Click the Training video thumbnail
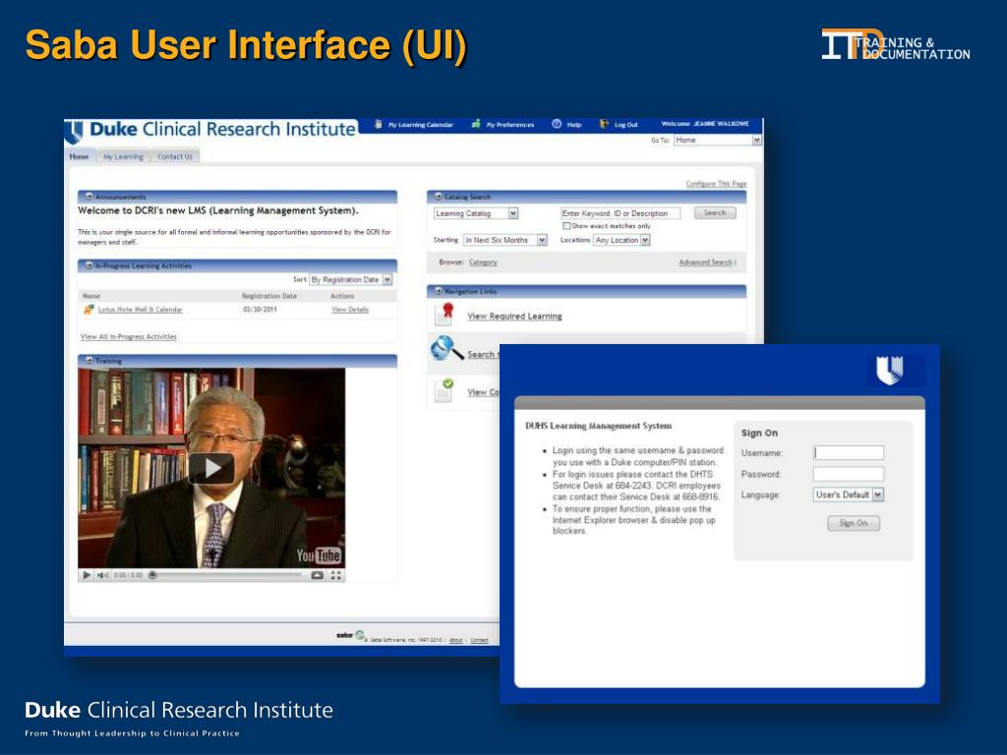Viewport: 1007px width, 755px height. point(211,467)
